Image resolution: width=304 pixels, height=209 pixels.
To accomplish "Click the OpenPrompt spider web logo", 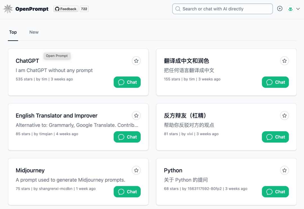I will (8, 9).
